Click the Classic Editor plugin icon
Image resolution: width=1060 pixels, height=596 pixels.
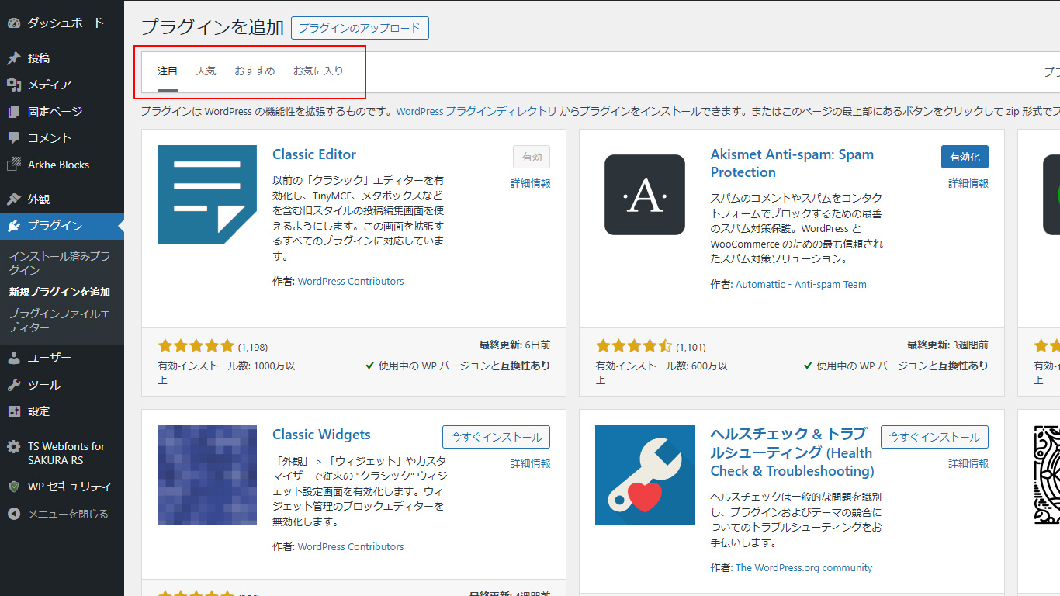(x=207, y=195)
